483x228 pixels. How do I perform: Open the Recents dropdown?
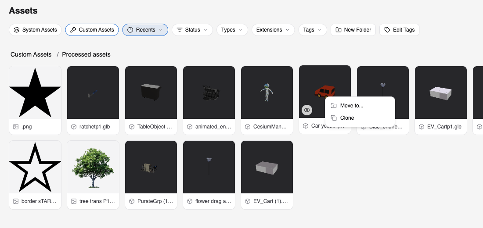145,30
